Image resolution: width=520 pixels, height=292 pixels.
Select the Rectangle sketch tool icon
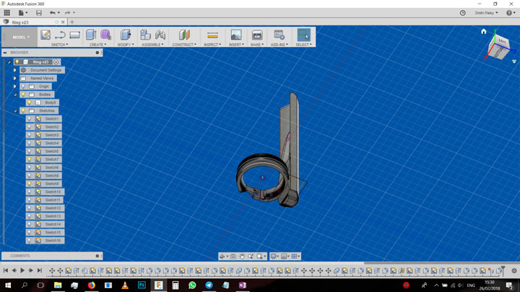click(75, 35)
